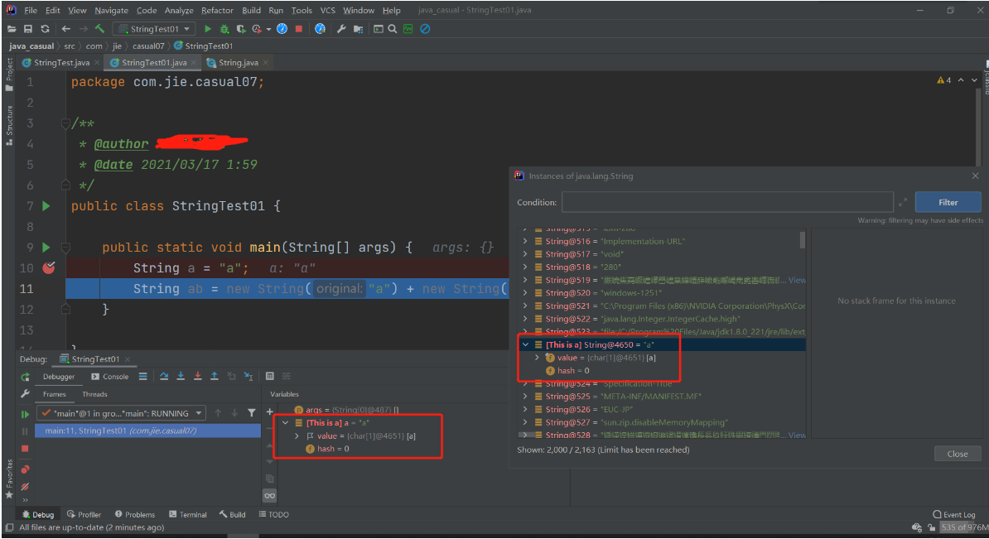Expand the value node in the Variables panel
The image size is (989, 539).
[297, 436]
